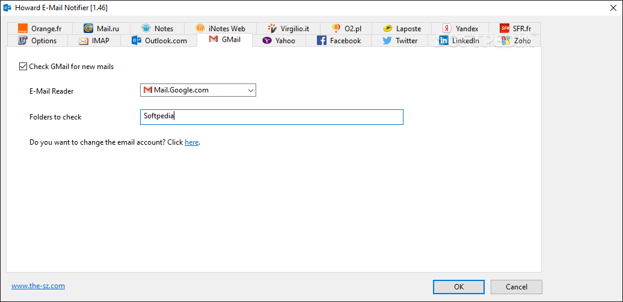The width and height of the screenshot is (623, 302).
Task: Switch to the Outlook.com tab
Action: (159, 40)
